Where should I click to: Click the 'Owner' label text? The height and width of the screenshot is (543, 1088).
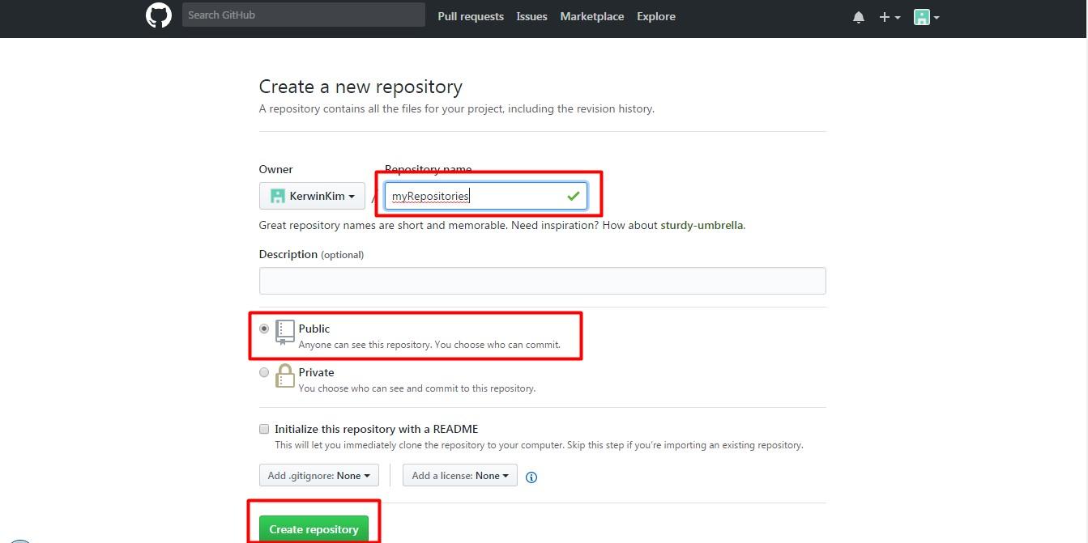275,169
